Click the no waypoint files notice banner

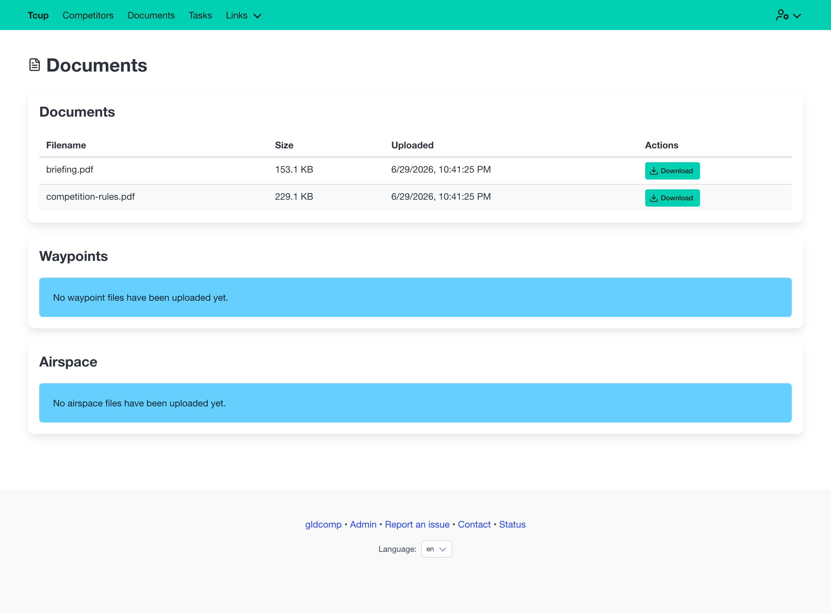(x=415, y=297)
